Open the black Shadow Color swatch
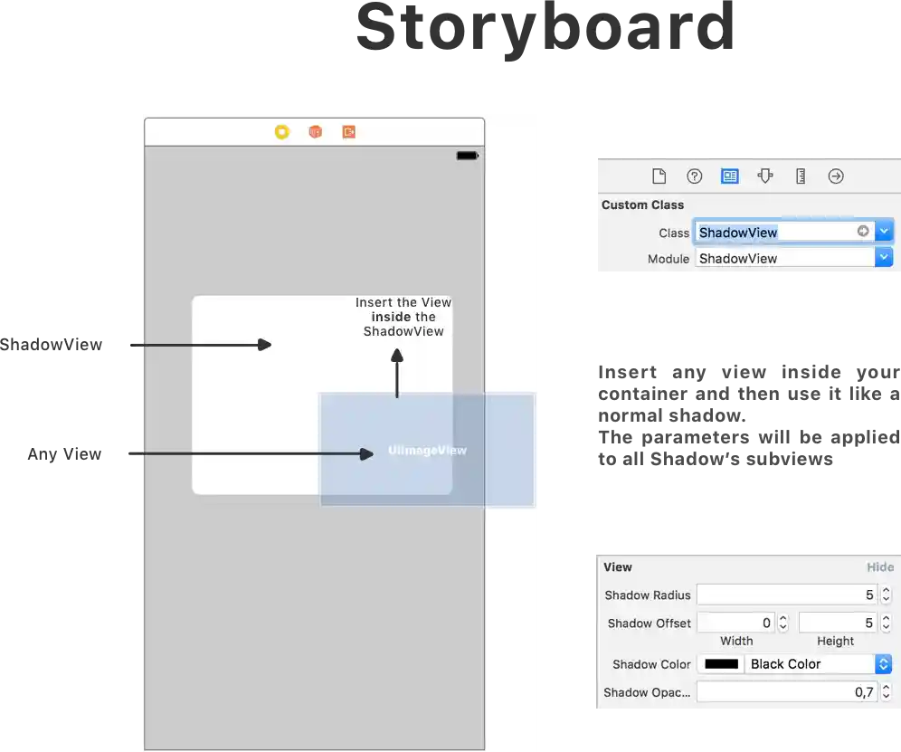The image size is (901, 752). pyautogui.click(x=721, y=664)
